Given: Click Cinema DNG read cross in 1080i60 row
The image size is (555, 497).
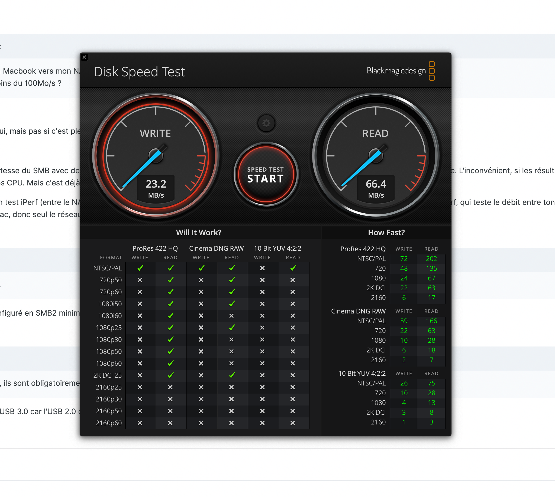Looking at the screenshot, I should (x=231, y=316).
